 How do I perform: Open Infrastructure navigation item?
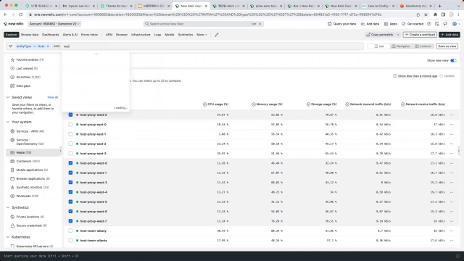141,35
